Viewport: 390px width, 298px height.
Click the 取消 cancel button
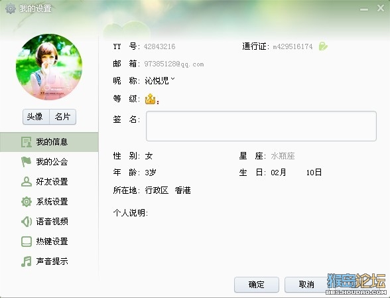click(x=306, y=285)
